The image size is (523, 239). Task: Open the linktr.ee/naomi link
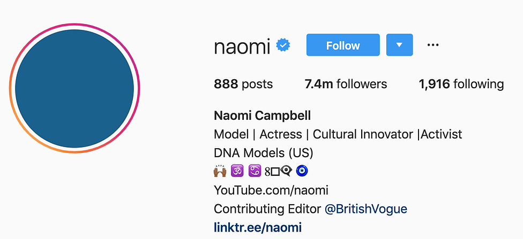tap(258, 228)
